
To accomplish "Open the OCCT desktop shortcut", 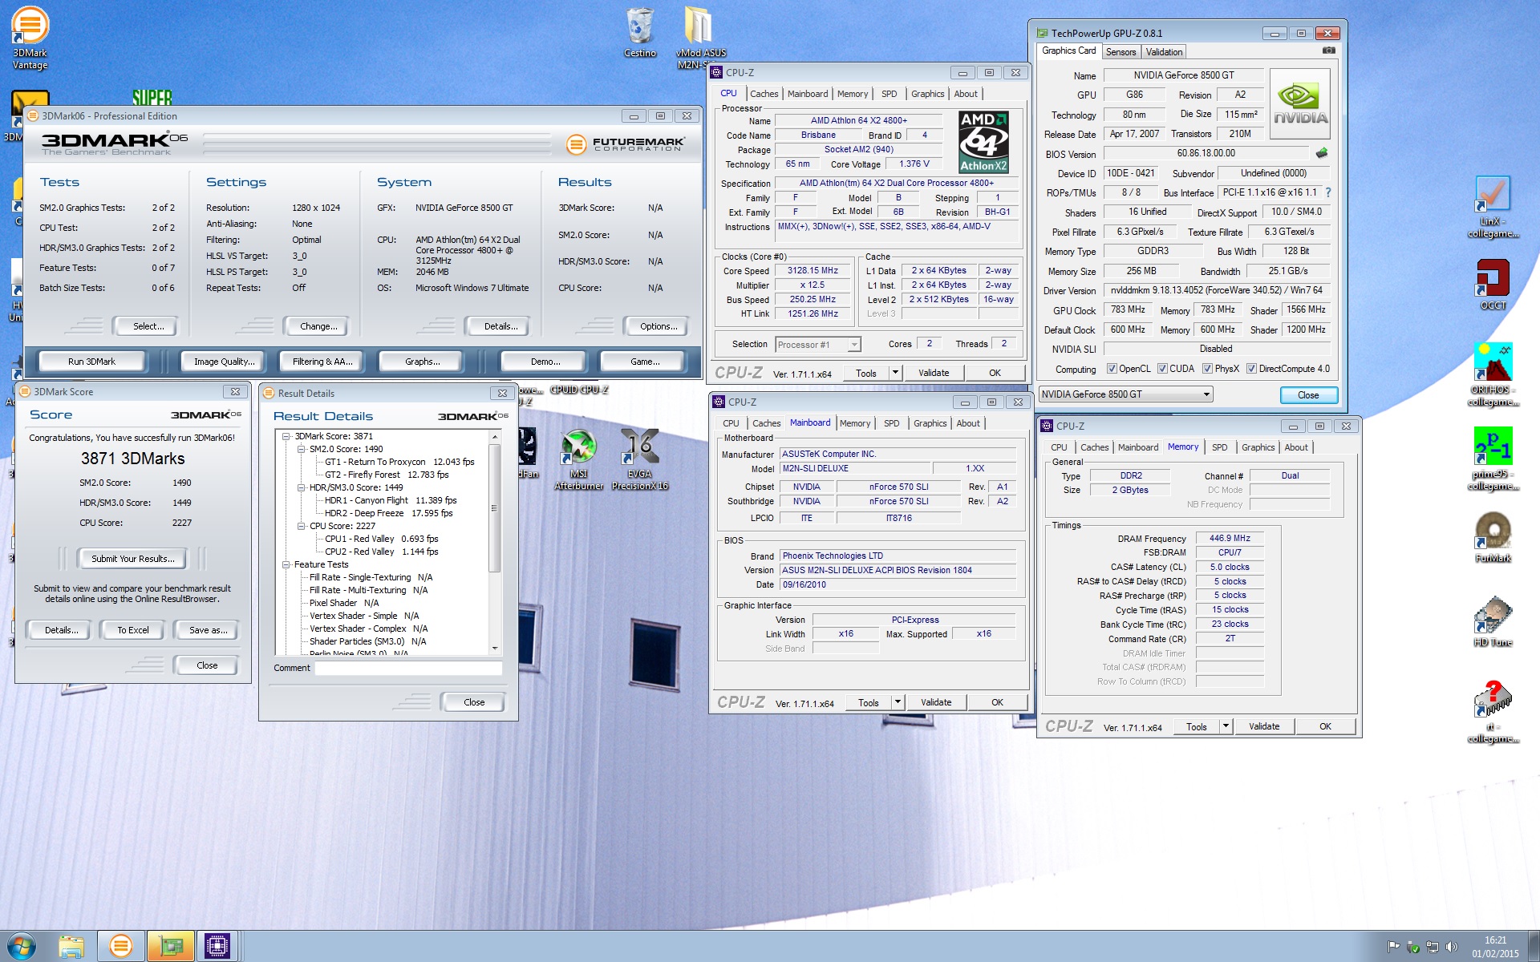I will (1493, 284).
